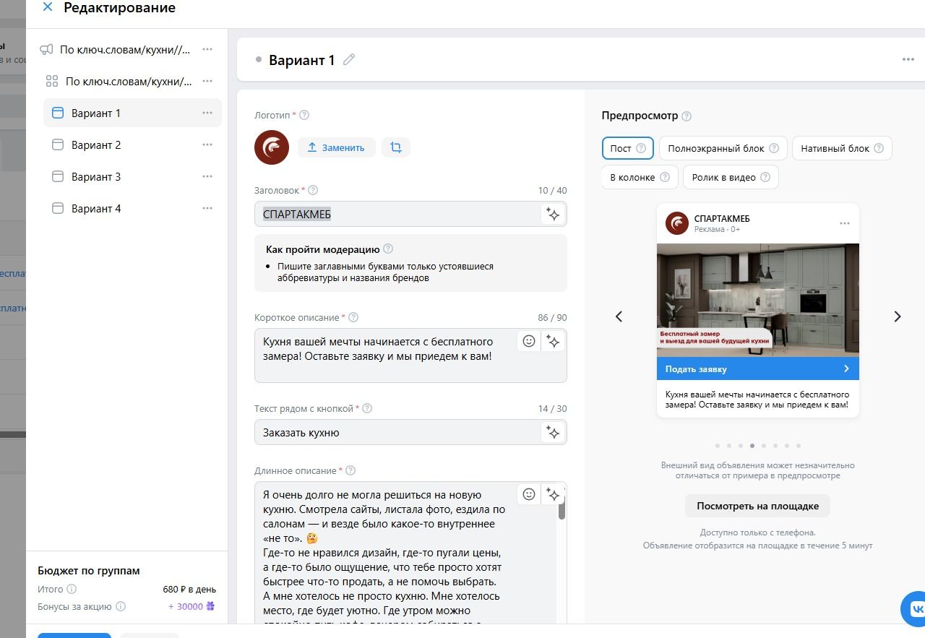Open the three-dot menu for Вариант 1 in sidebar

207,113
